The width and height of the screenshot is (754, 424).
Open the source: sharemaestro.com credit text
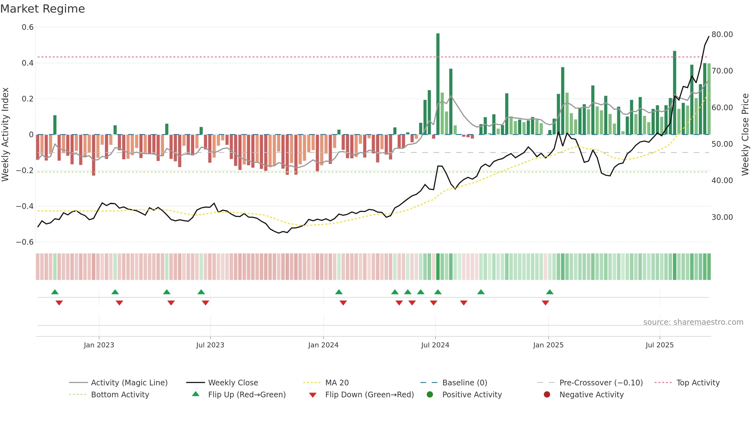coord(693,322)
